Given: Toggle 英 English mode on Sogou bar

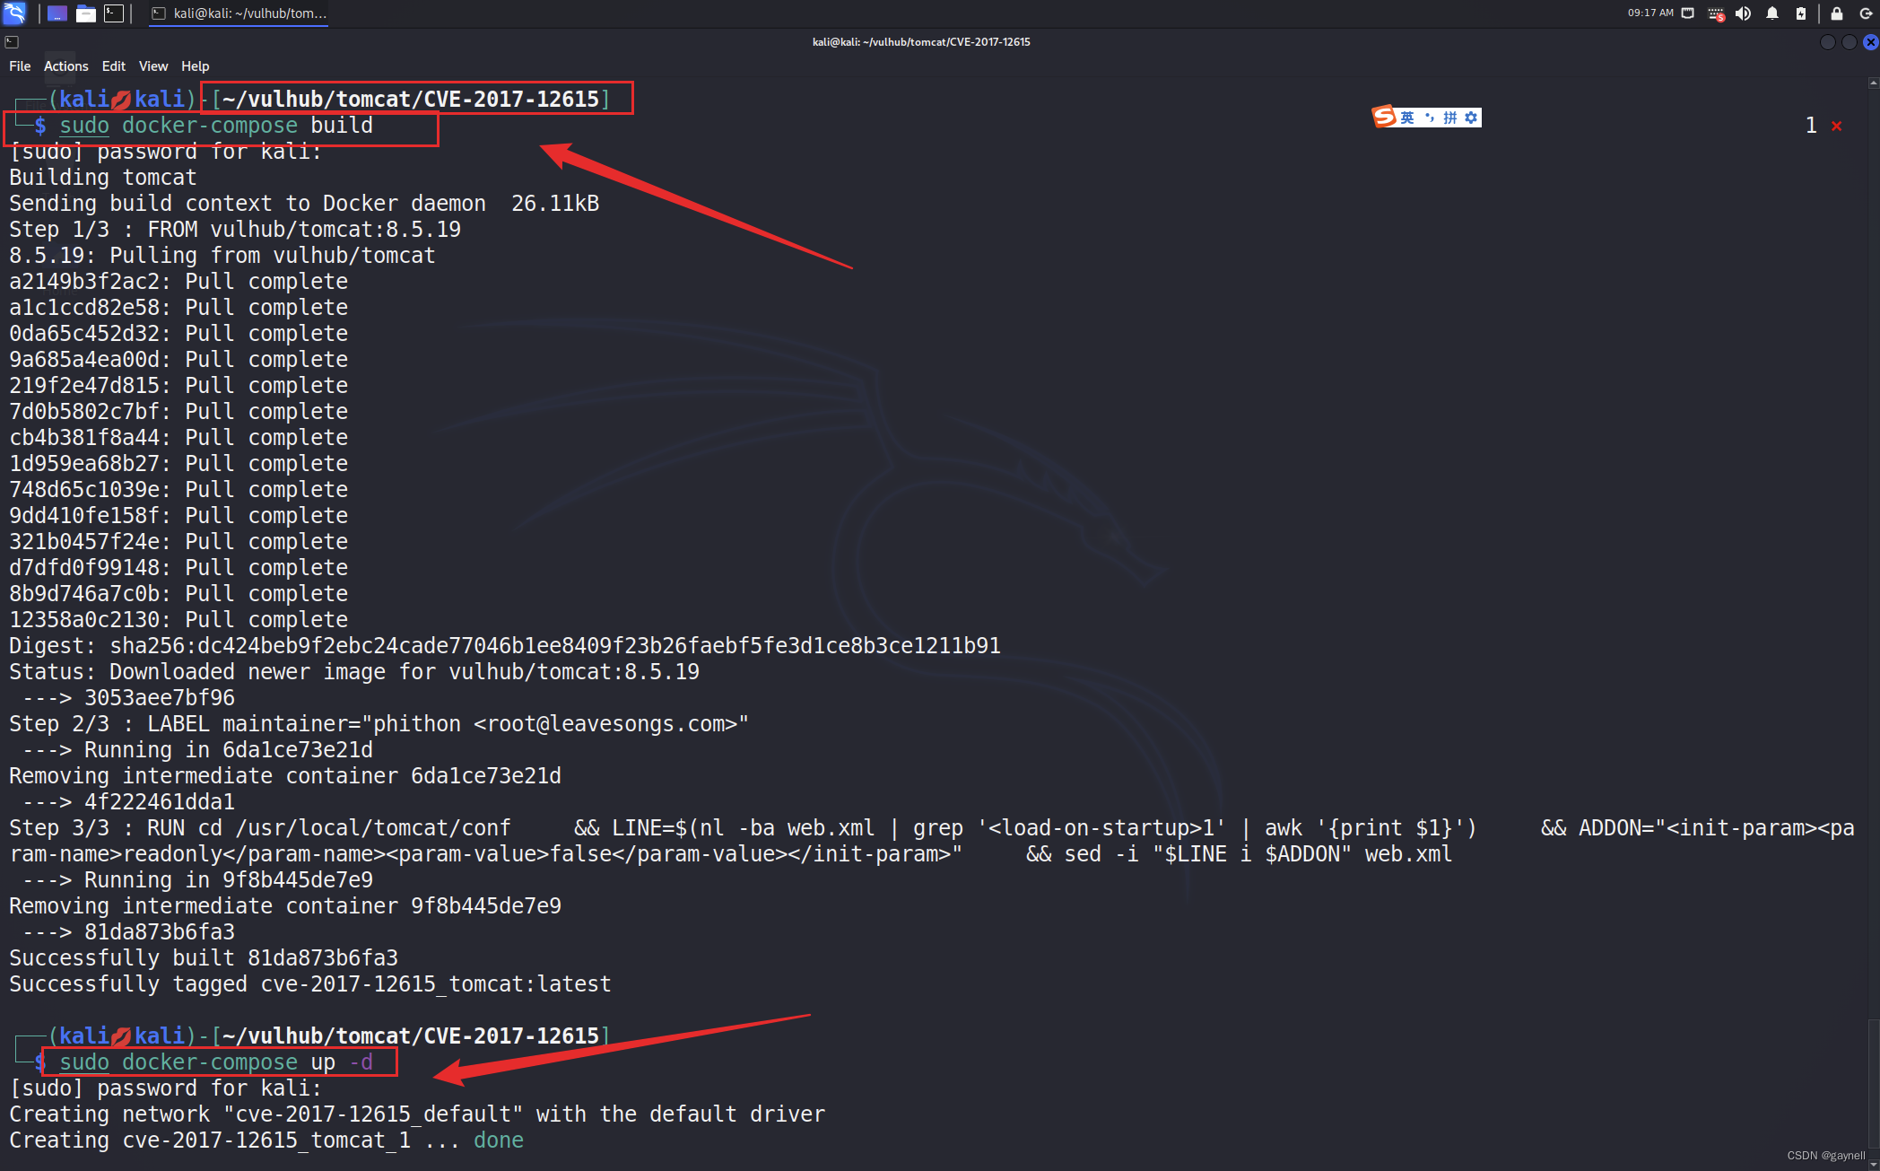Looking at the screenshot, I should click(1407, 118).
